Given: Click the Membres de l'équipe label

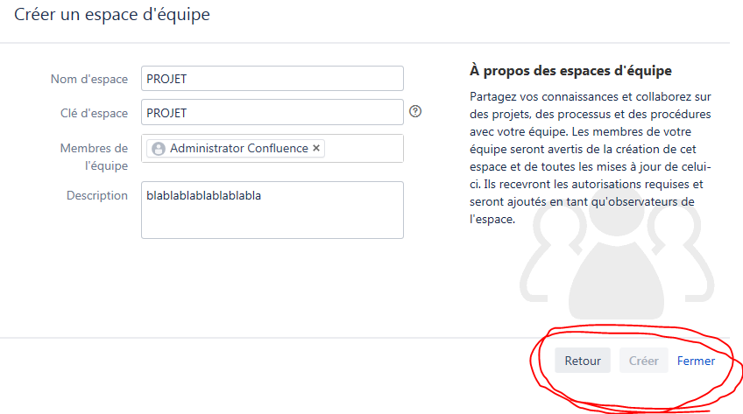Looking at the screenshot, I should click(94, 157).
